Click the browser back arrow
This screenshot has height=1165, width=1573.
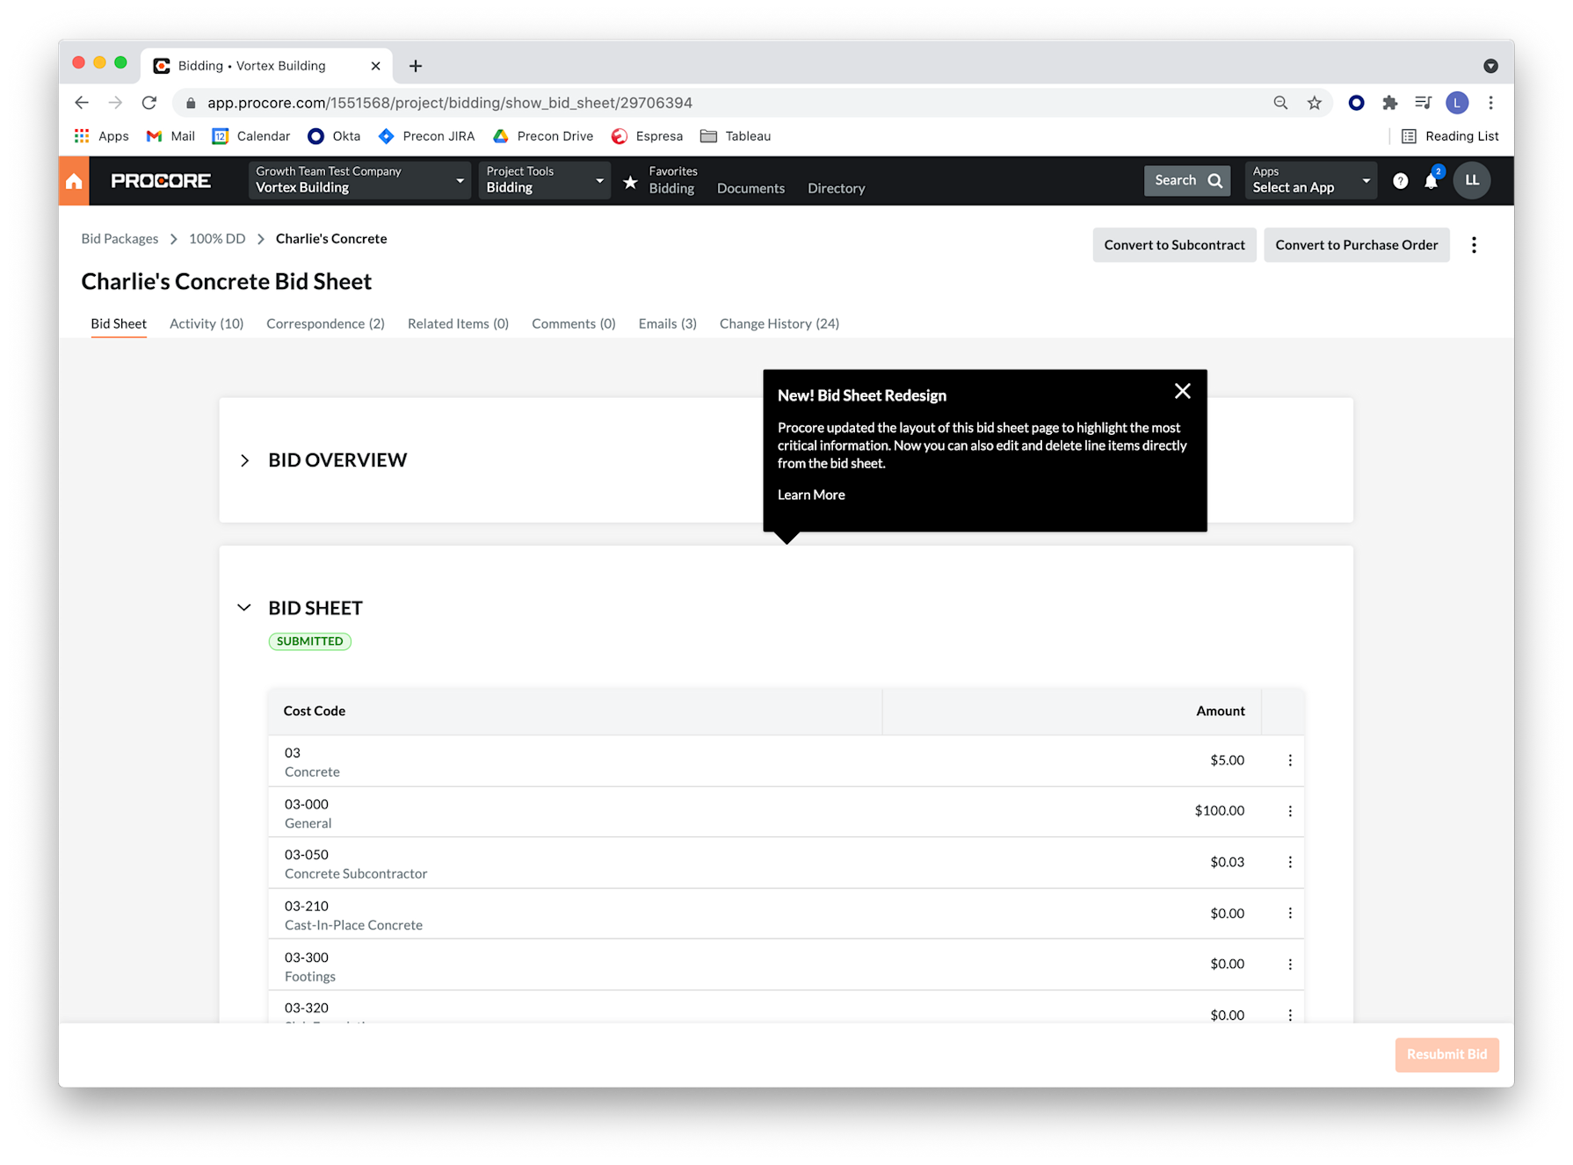pyautogui.click(x=82, y=103)
